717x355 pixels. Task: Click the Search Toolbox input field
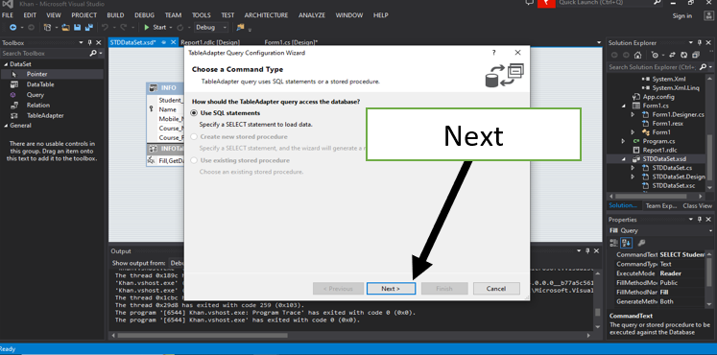click(45, 54)
